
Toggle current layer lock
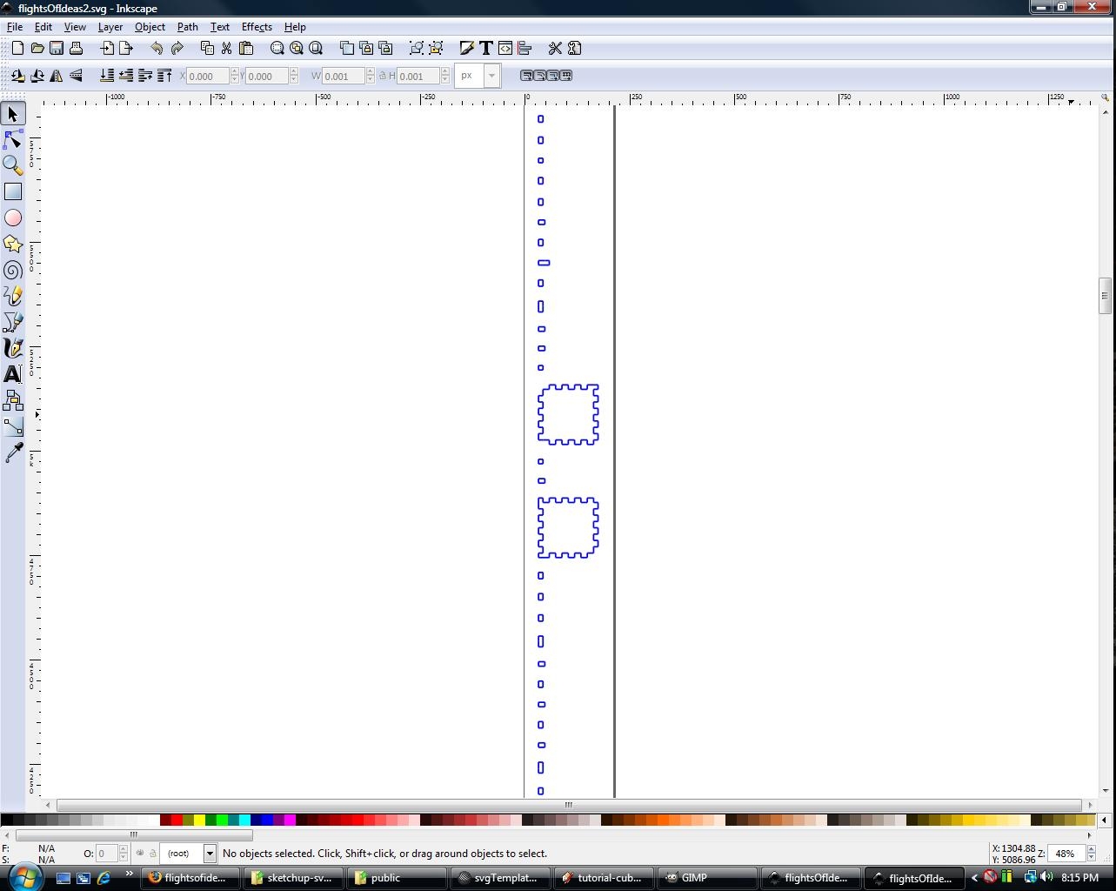[x=152, y=853]
